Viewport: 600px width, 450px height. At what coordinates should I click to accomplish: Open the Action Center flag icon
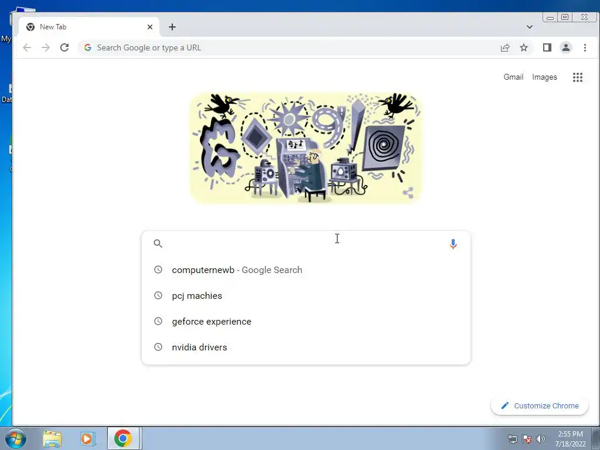(x=527, y=438)
